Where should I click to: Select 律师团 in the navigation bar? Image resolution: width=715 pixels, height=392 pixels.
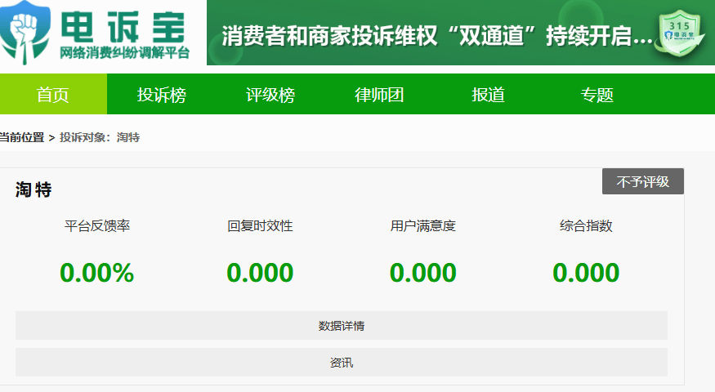pos(379,95)
